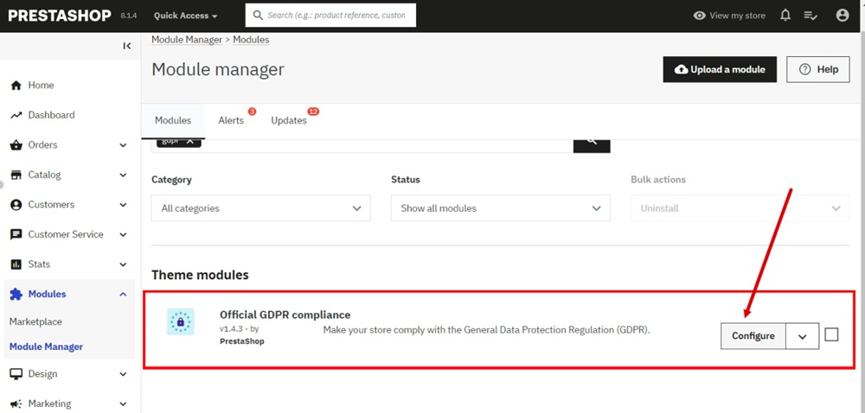Expand the Customer Service menu chevron

123,235
